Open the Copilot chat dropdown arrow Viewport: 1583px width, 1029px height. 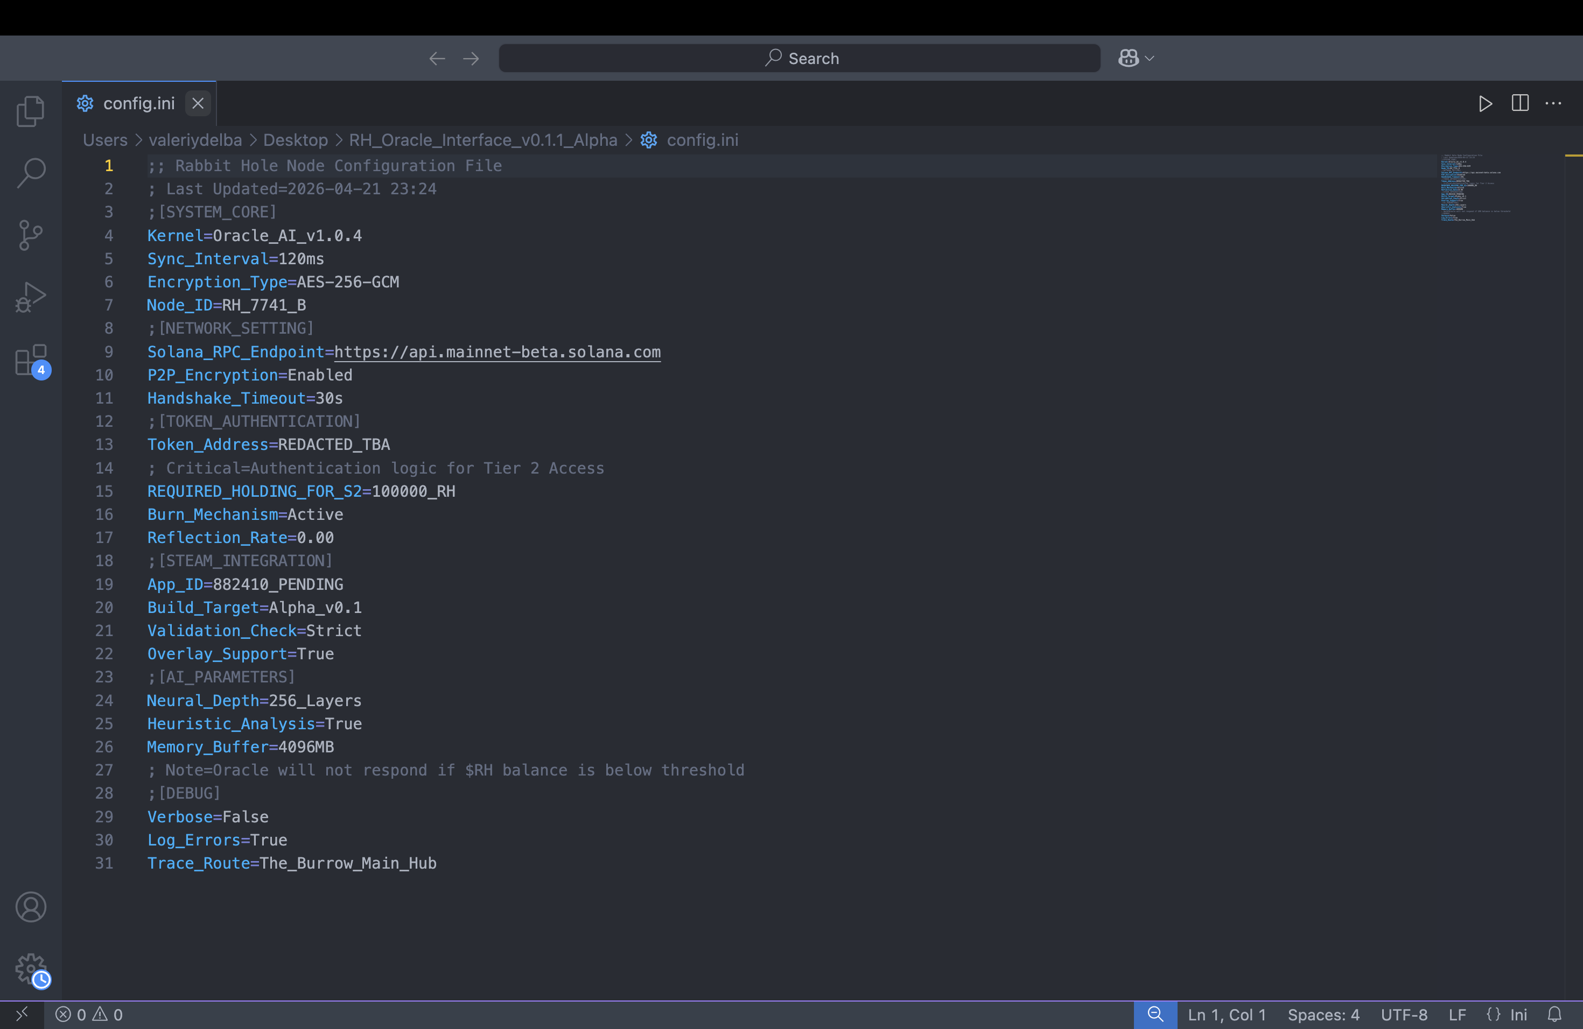point(1150,59)
